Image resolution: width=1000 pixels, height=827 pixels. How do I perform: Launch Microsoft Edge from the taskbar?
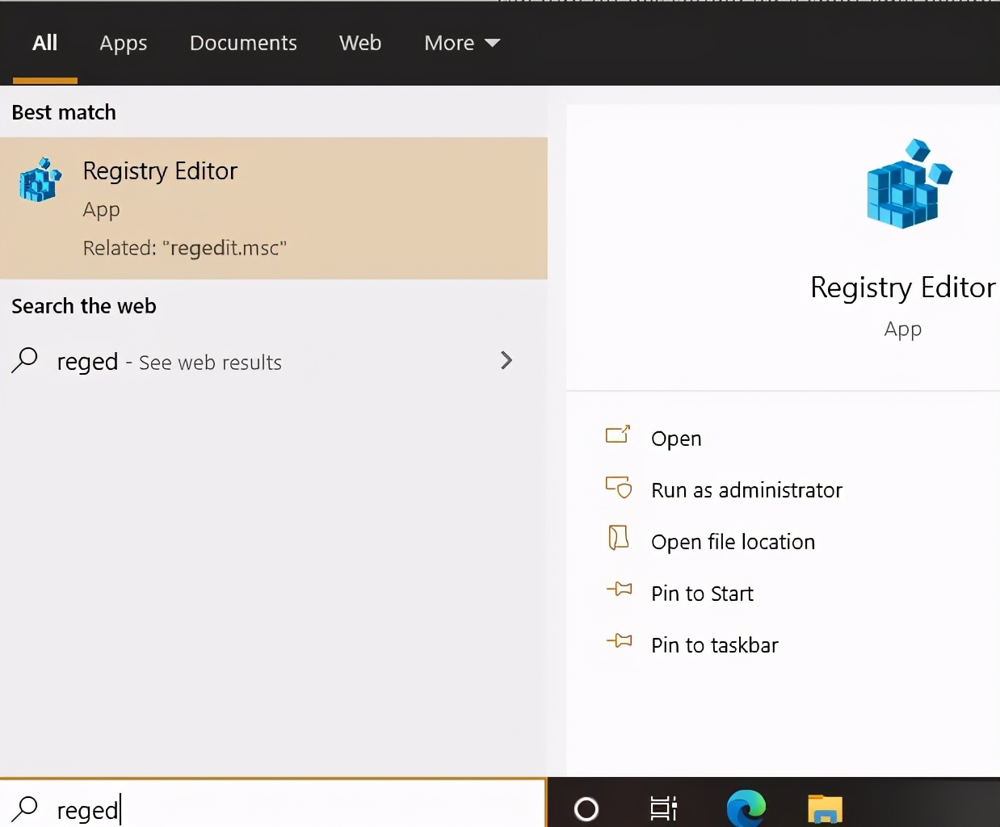(745, 808)
